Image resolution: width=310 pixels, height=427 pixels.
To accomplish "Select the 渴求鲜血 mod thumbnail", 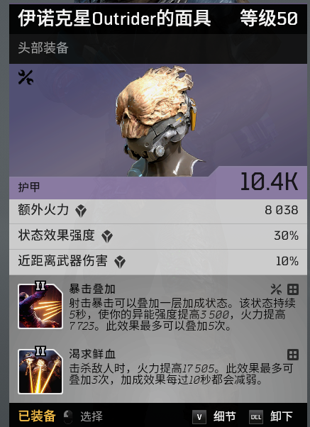I will click(x=40, y=371).
